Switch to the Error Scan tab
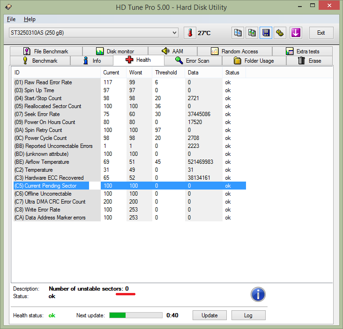Image resolution: width=343 pixels, height=329 pixels. 193,61
